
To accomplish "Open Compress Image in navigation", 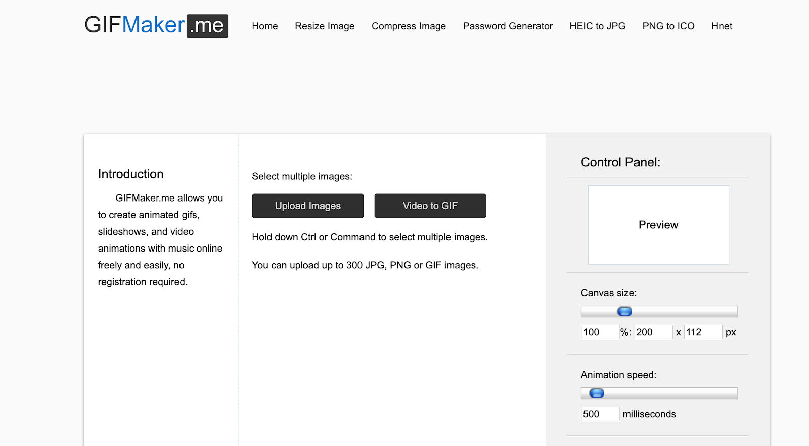I will 409,26.
